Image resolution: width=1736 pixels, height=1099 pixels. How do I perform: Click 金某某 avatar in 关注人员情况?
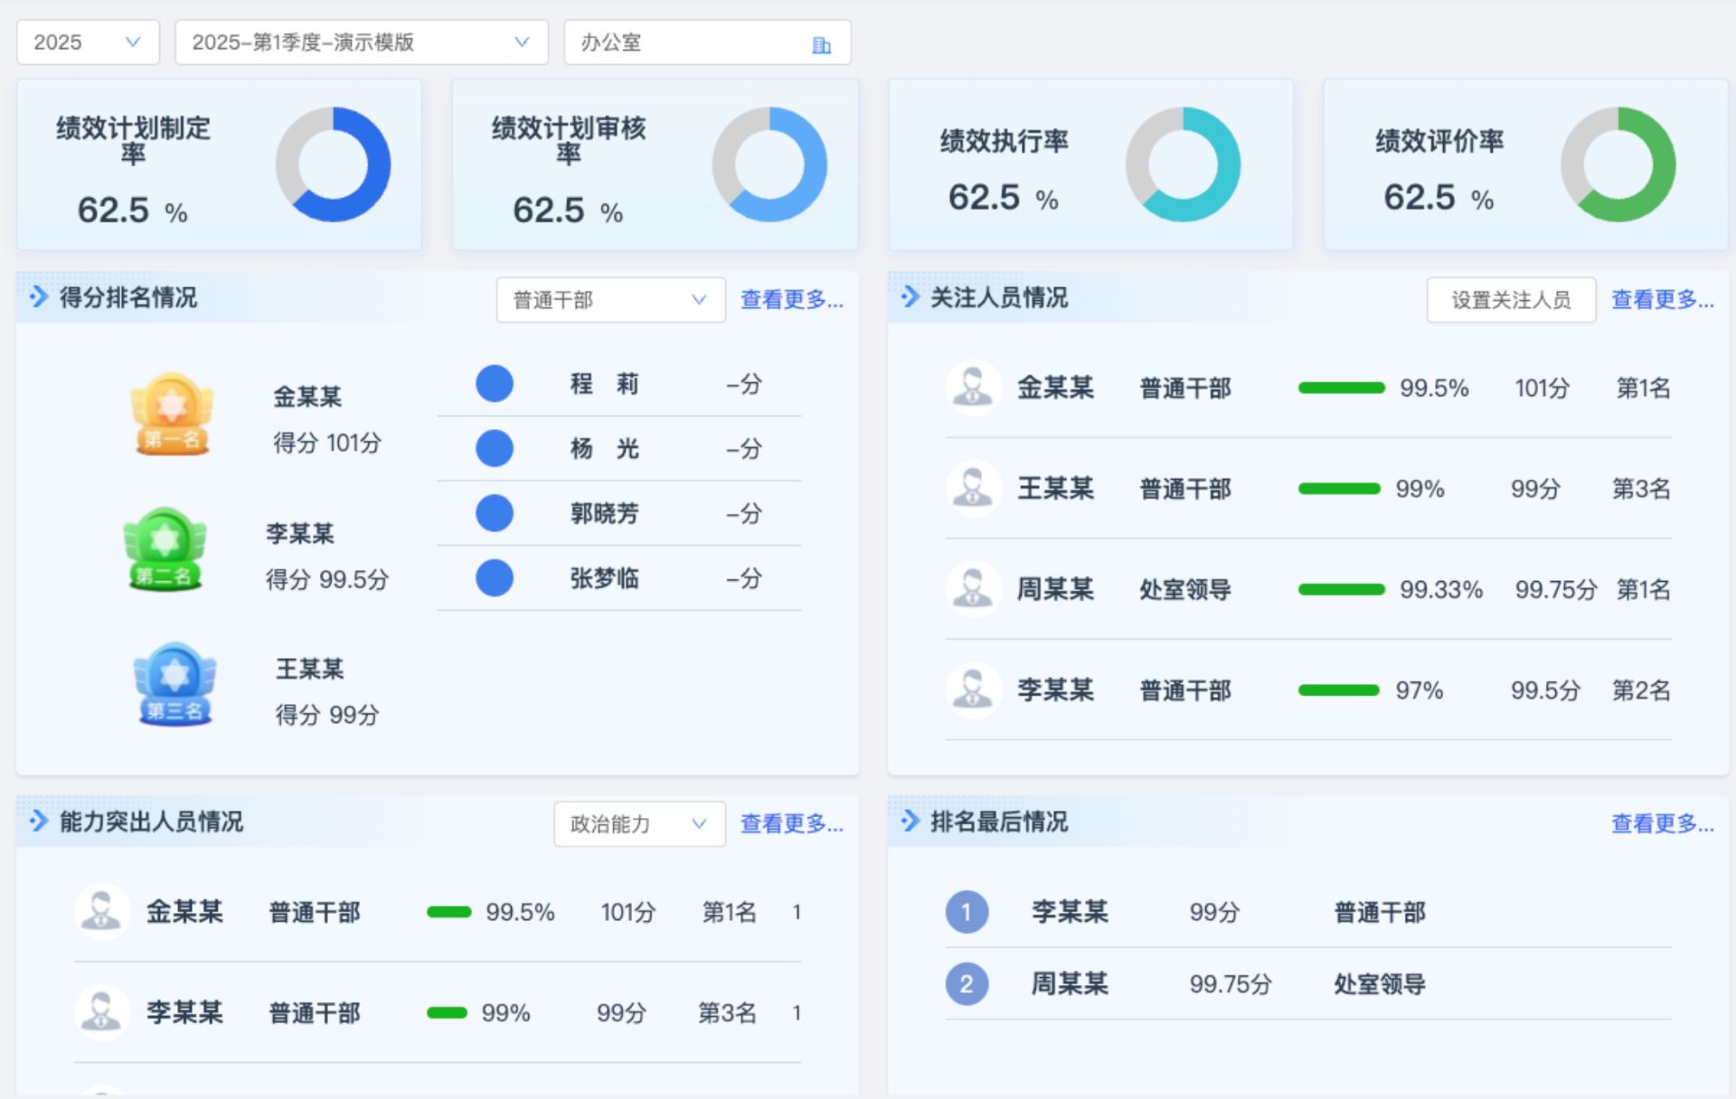coord(974,388)
